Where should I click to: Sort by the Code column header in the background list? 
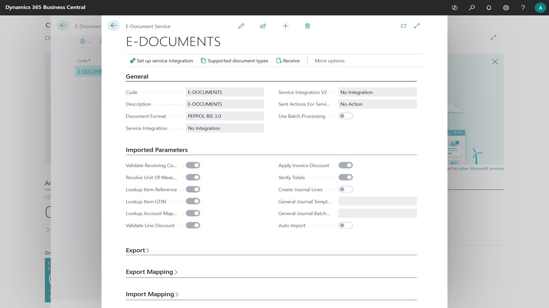point(84,61)
